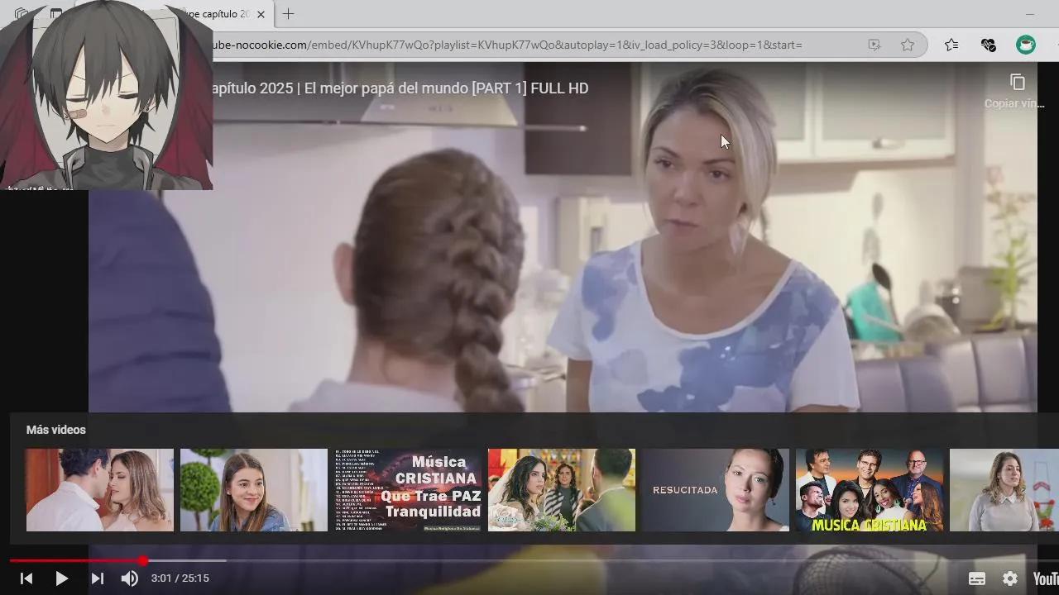Click the video title El mejor papá del mundo
The image size is (1059, 595).
click(x=400, y=88)
